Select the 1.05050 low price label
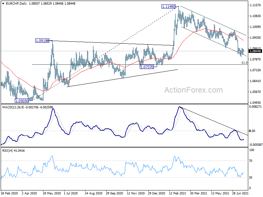 (22, 101)
